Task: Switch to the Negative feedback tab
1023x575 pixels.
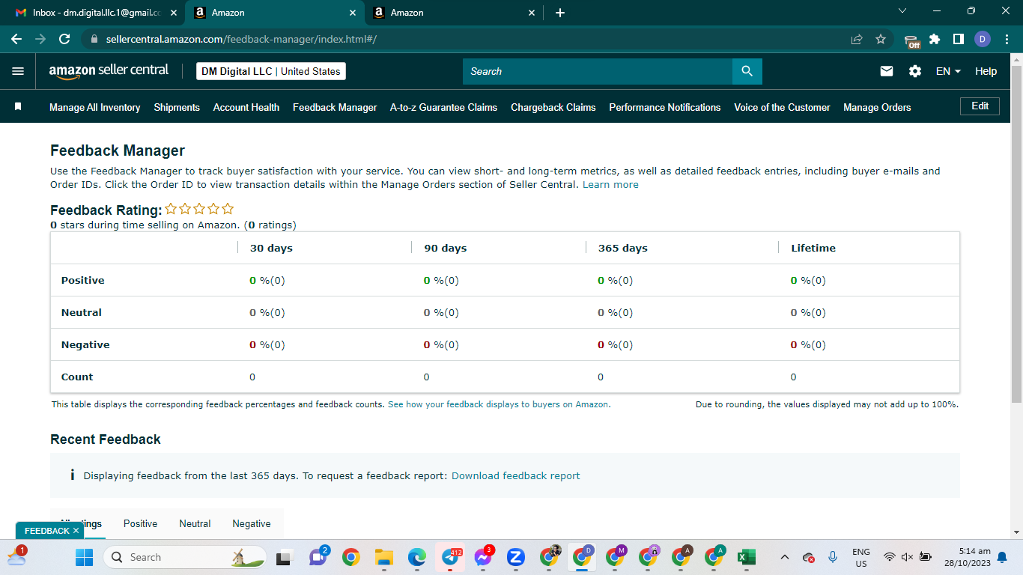Action: click(252, 523)
